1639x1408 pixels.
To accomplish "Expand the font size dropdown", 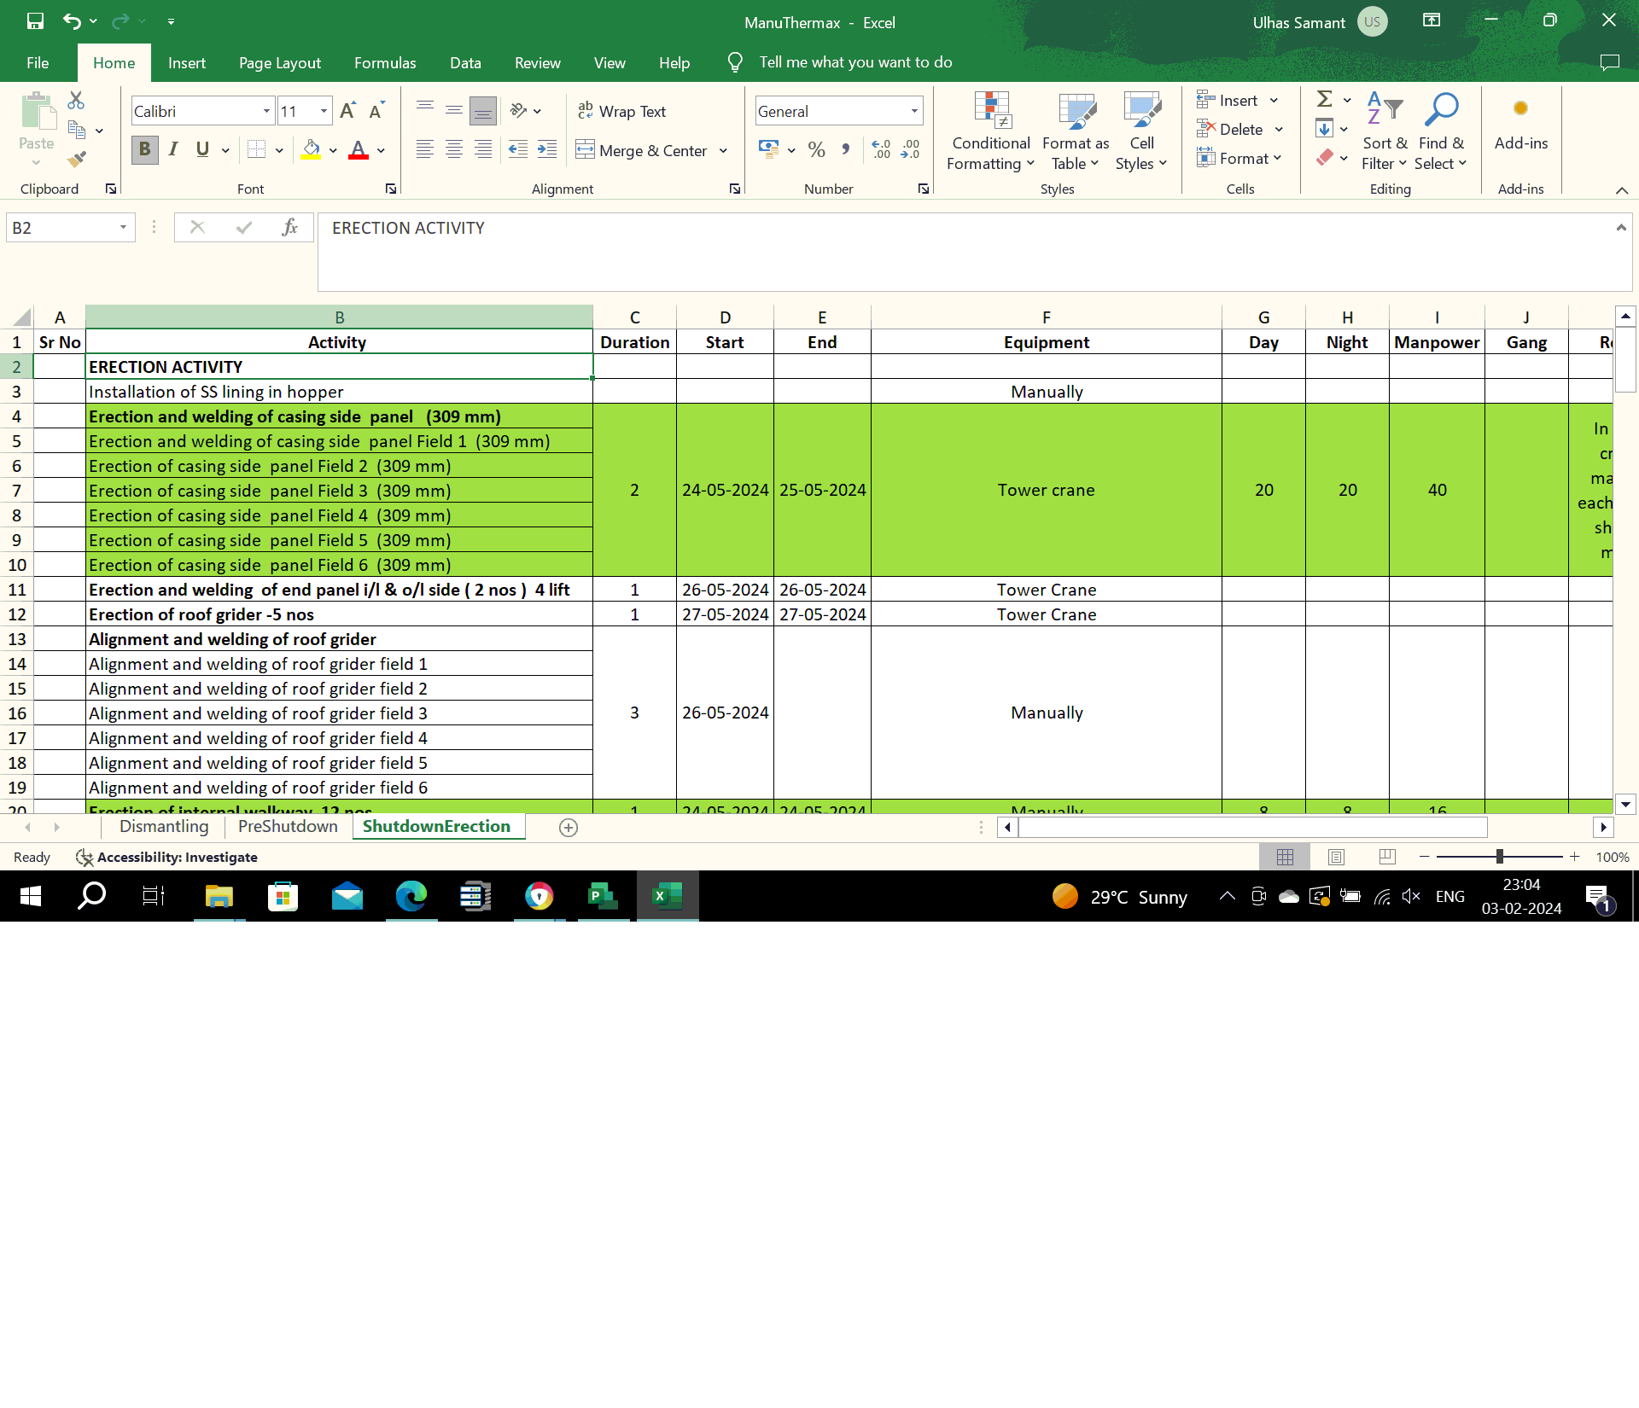I will pos(324,111).
